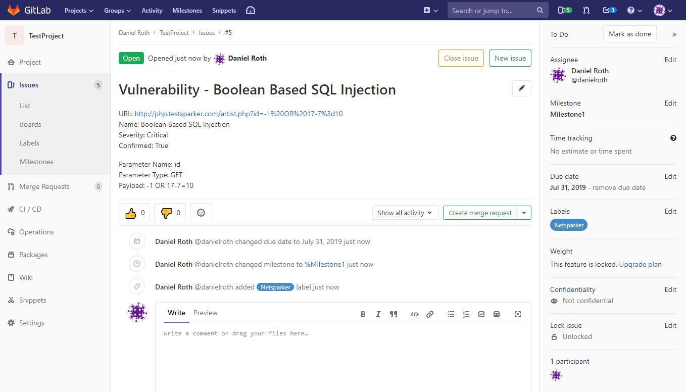Apply bold formatting in the comment toolbar
This screenshot has width=686, height=392.
tap(363, 314)
